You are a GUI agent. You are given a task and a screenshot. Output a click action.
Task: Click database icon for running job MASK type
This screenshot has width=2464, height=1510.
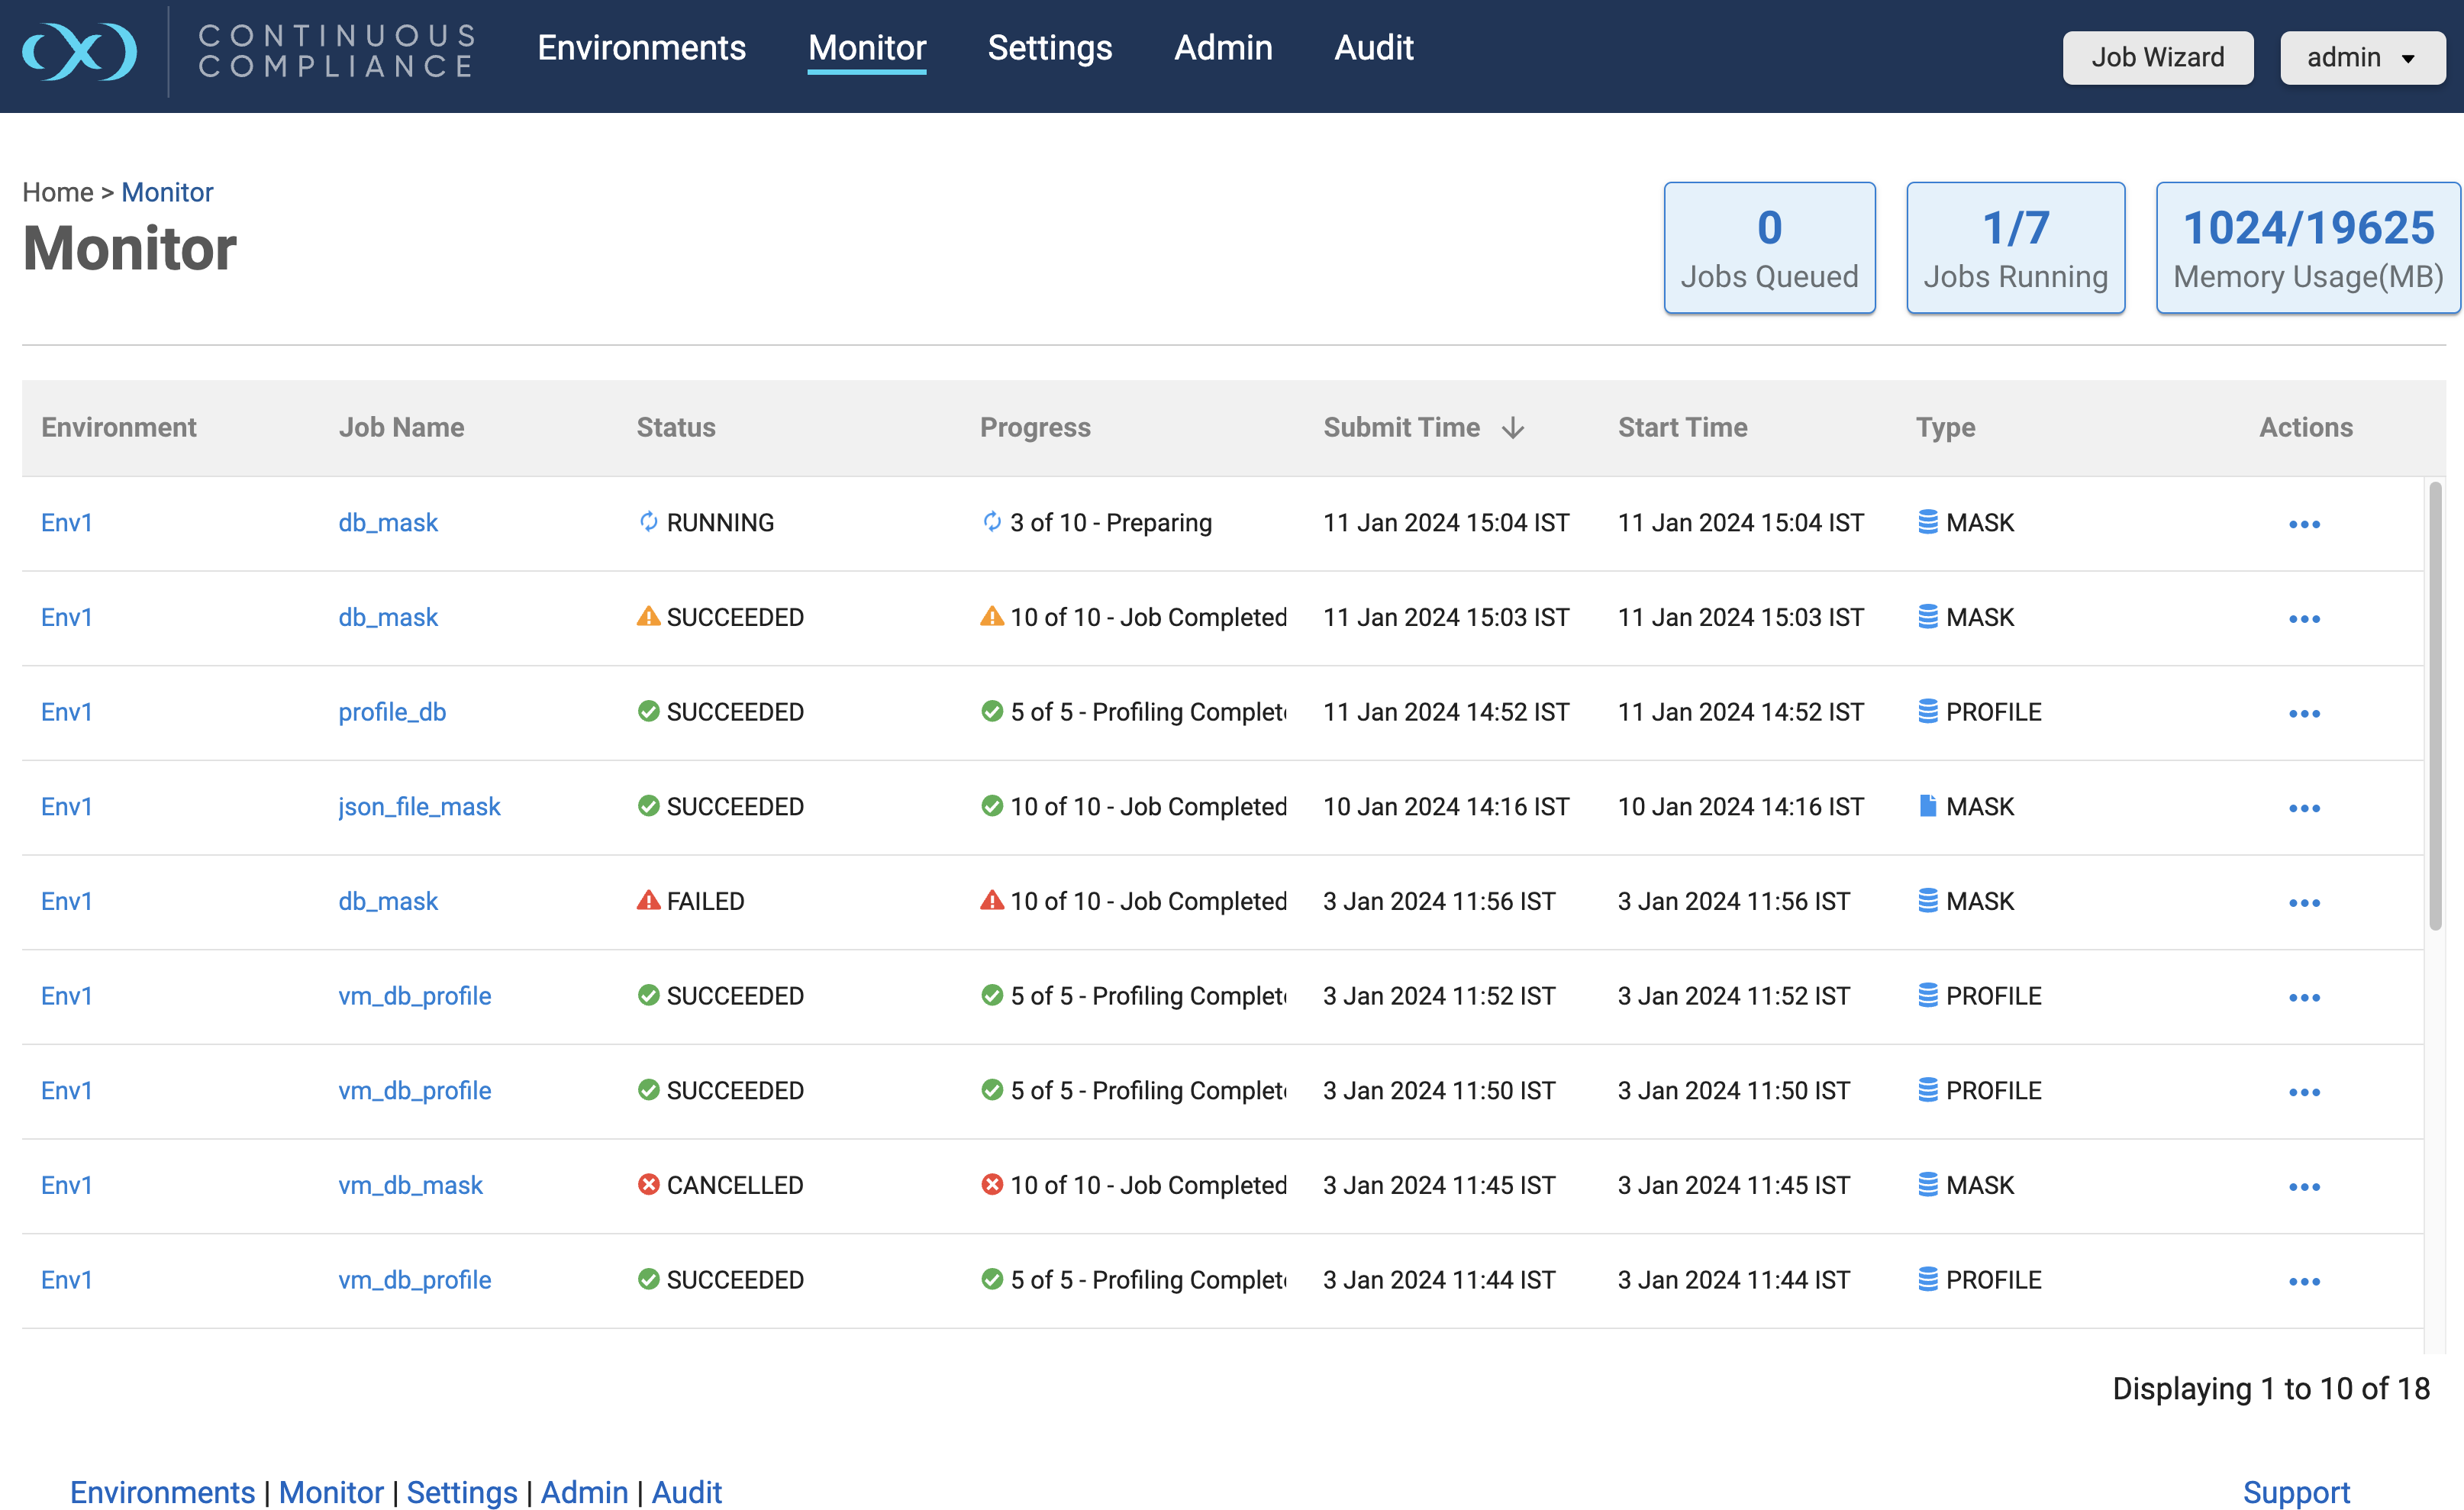(1927, 522)
